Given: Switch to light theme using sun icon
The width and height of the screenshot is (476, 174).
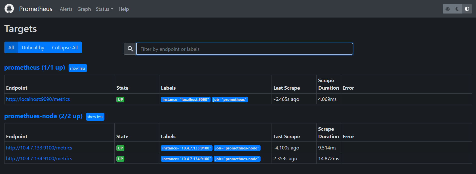Looking at the screenshot, I should click(x=448, y=9).
